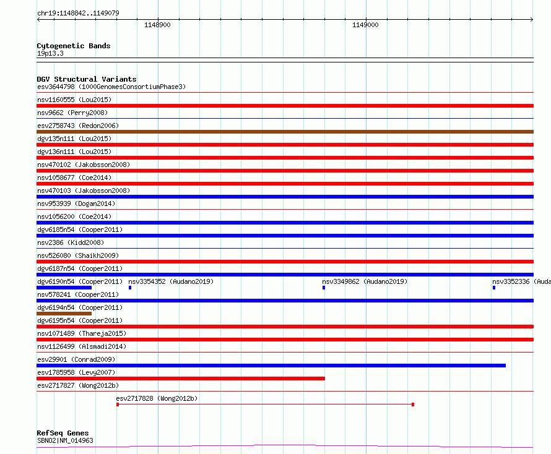Screen dimensions: 551x454
Task: Click esv2717828 (Wong2012b) variant label
Action: (x=157, y=398)
